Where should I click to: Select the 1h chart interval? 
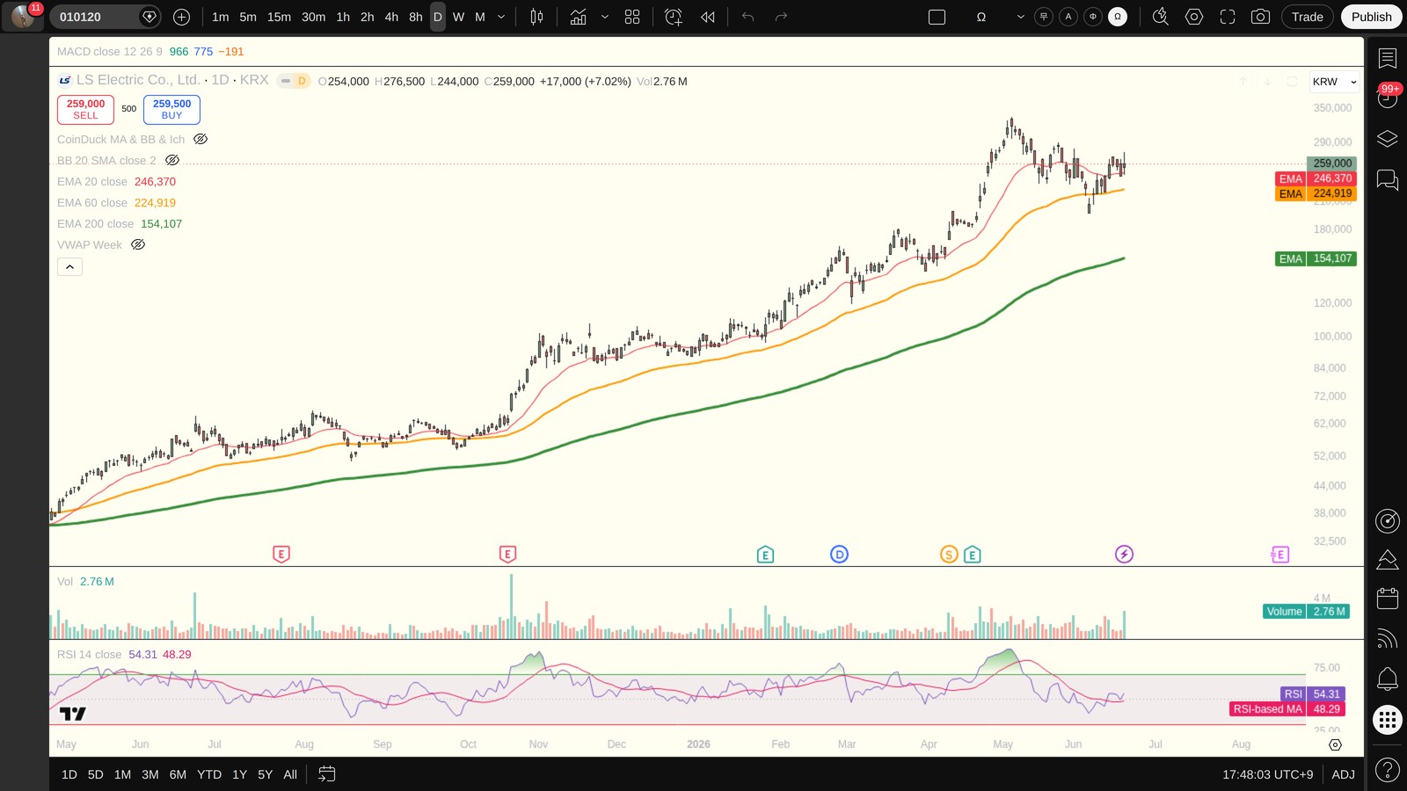pyautogui.click(x=343, y=17)
